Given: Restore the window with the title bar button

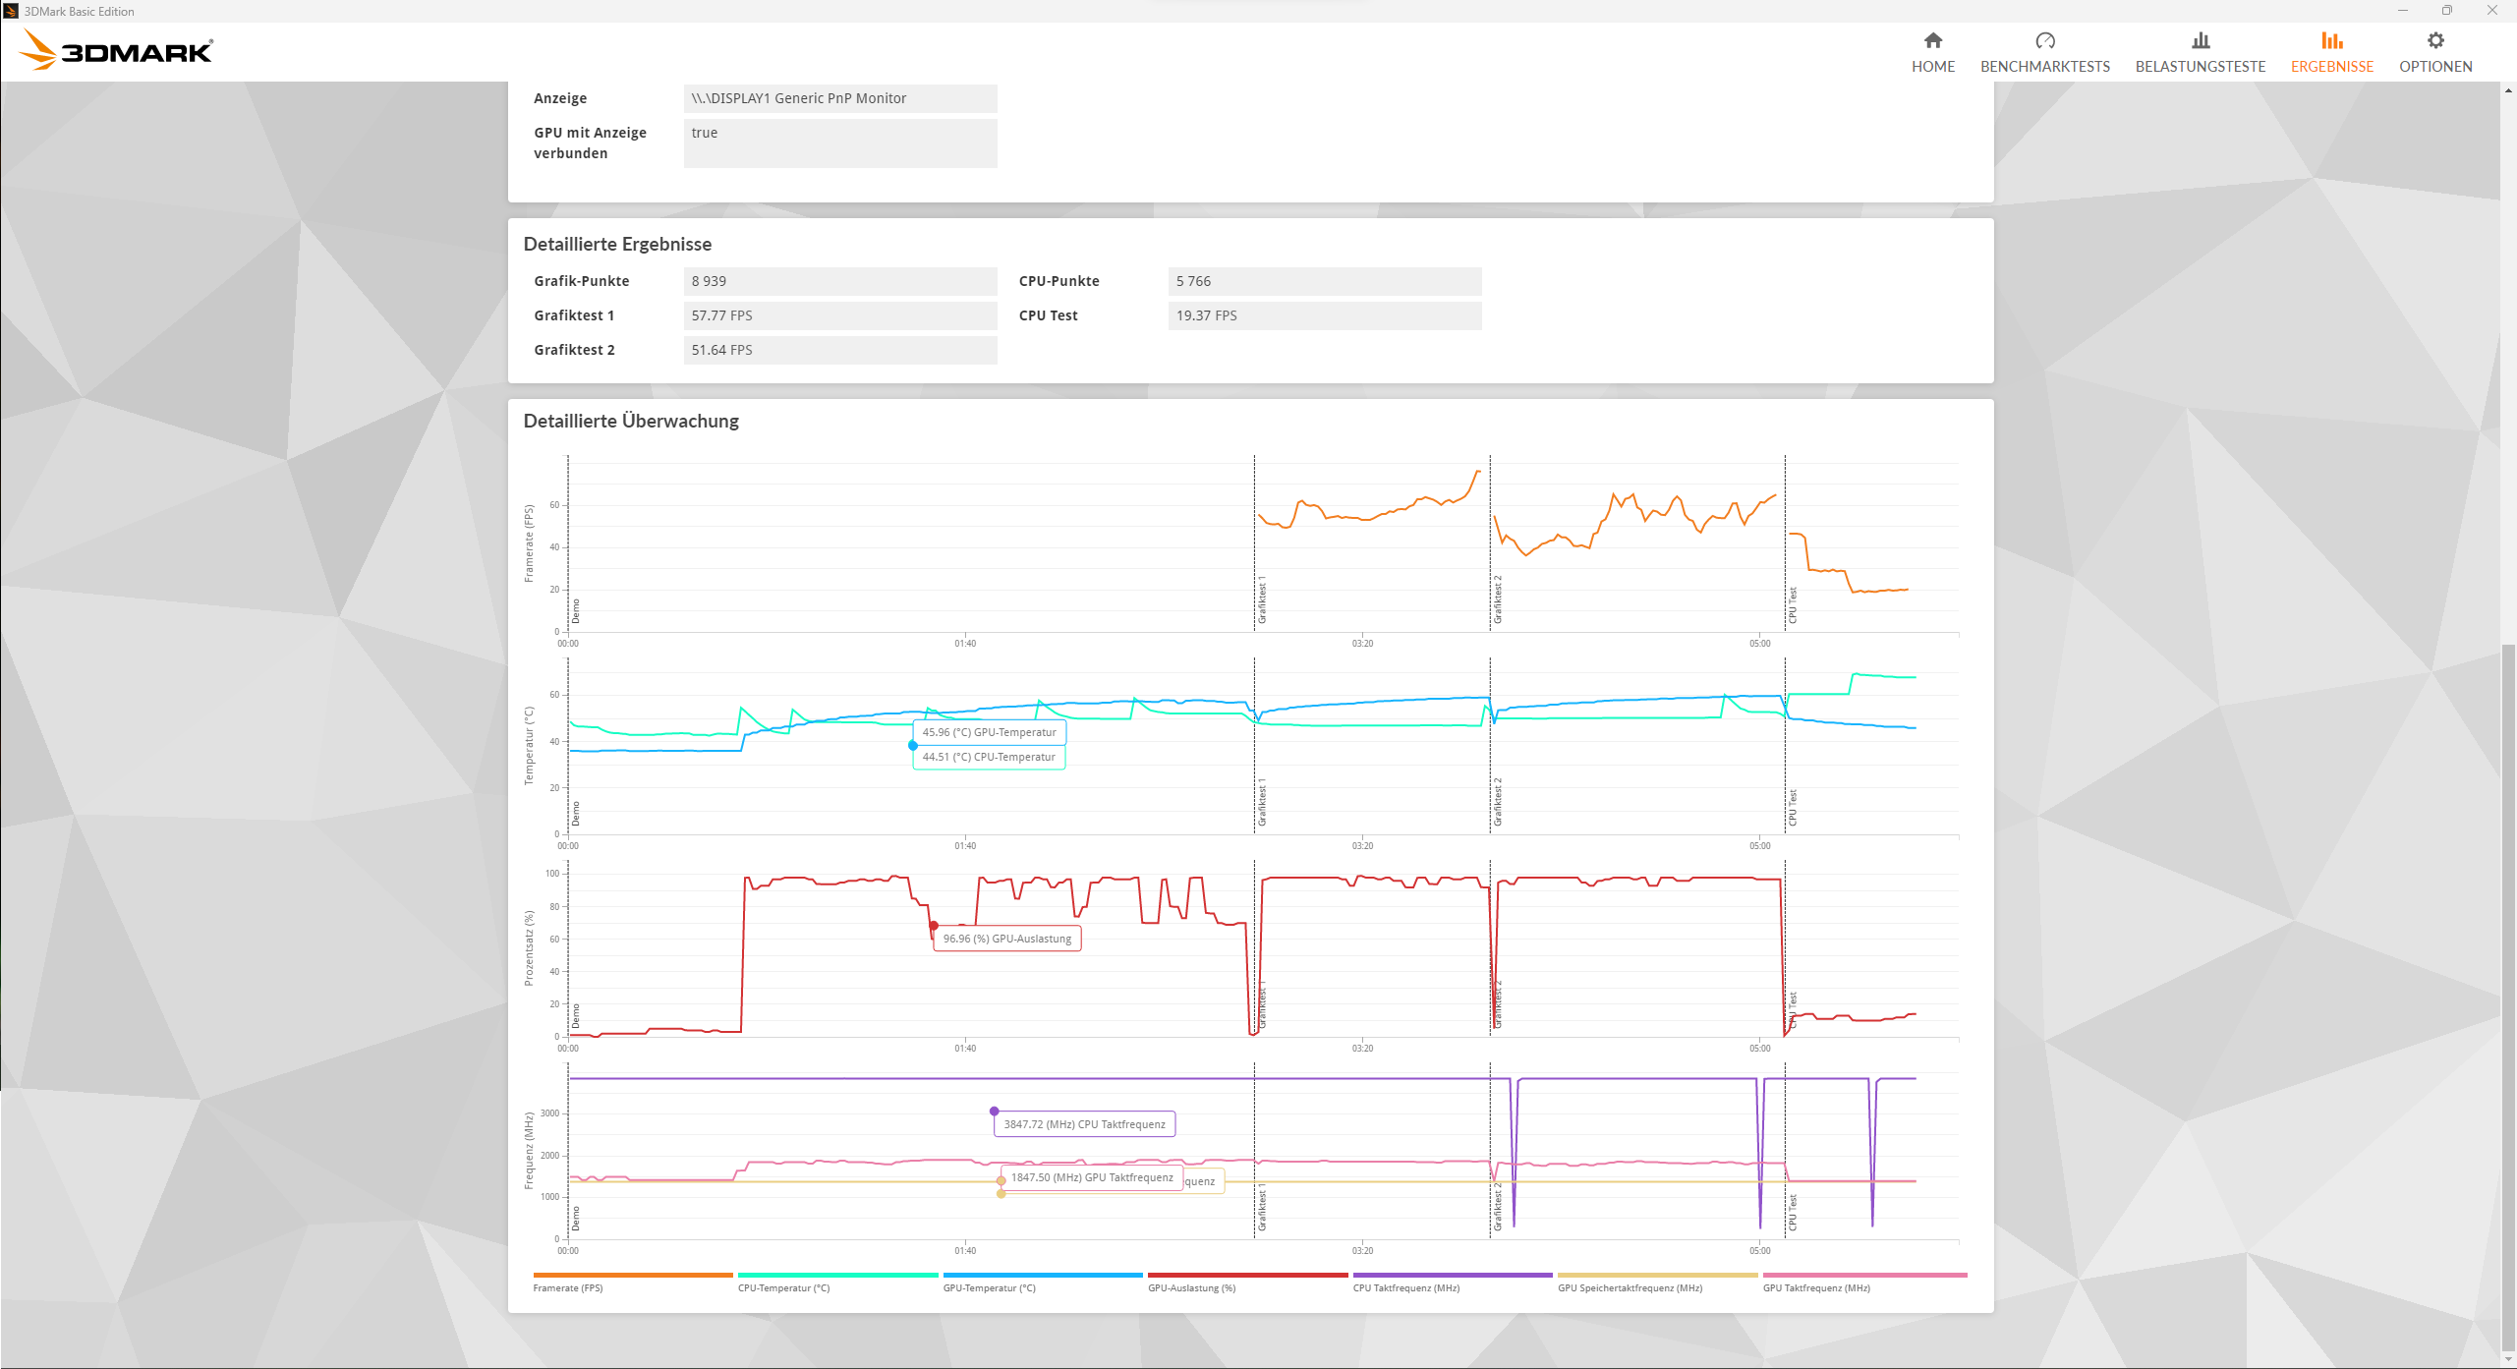Looking at the screenshot, I should (x=2446, y=11).
